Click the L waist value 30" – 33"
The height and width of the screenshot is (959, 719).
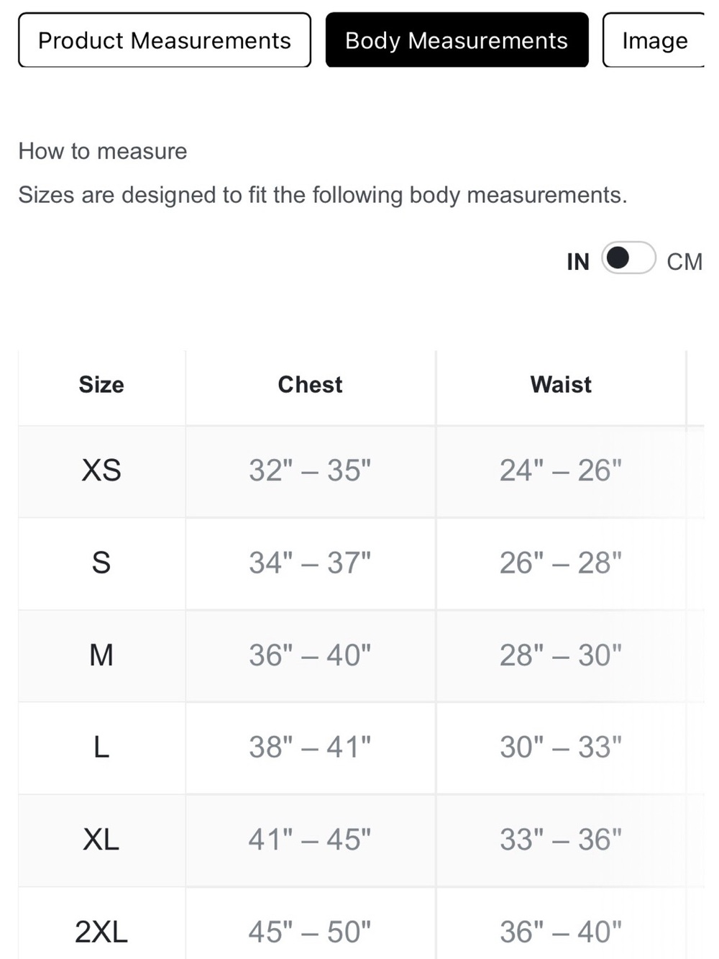click(561, 747)
